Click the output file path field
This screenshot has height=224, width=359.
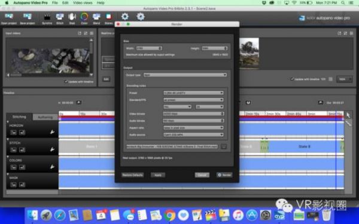click(x=172, y=146)
